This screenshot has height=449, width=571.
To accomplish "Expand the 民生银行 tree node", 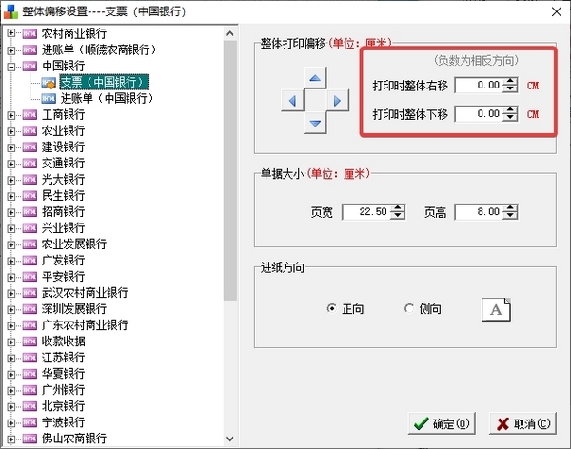I will [10, 196].
